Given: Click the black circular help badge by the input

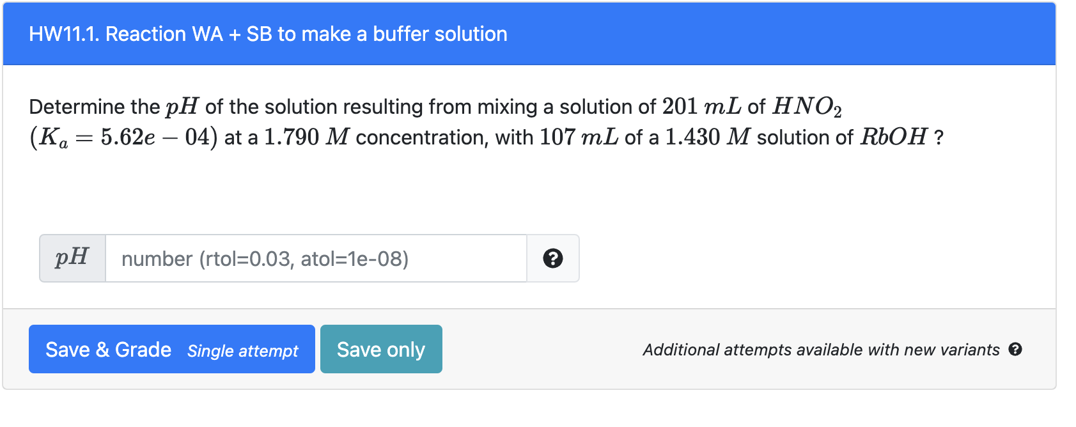Looking at the screenshot, I should tap(552, 258).
